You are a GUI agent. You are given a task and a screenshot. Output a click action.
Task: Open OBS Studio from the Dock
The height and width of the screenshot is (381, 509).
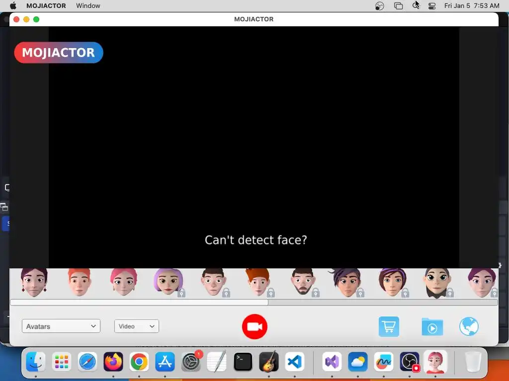(410, 362)
